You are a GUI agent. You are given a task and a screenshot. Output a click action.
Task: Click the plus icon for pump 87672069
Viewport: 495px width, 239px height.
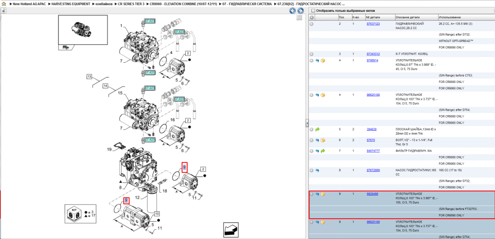pos(311,170)
